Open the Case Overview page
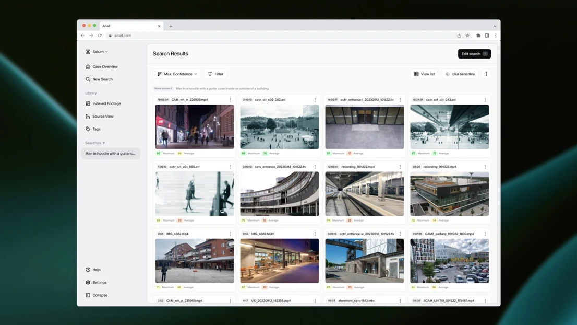 (104, 67)
